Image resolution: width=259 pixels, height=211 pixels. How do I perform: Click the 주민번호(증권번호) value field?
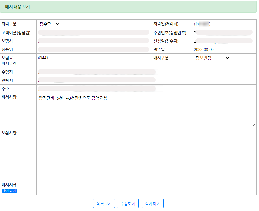point(223,33)
